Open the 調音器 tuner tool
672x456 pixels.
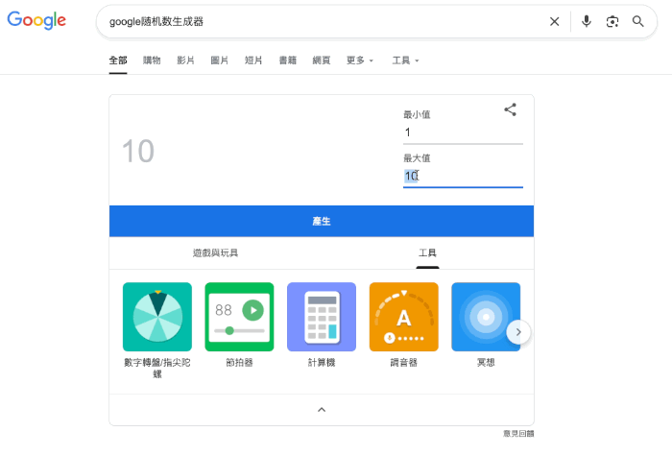click(x=404, y=317)
